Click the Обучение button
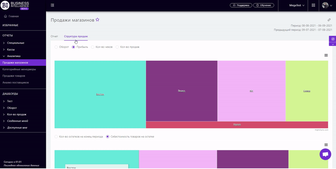 coord(264,5)
